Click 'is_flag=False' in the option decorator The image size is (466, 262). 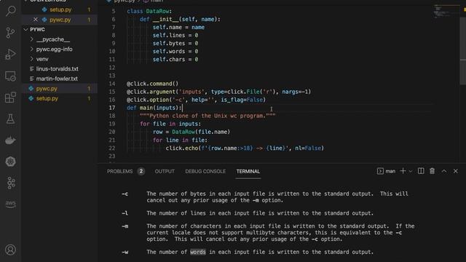[241, 100]
